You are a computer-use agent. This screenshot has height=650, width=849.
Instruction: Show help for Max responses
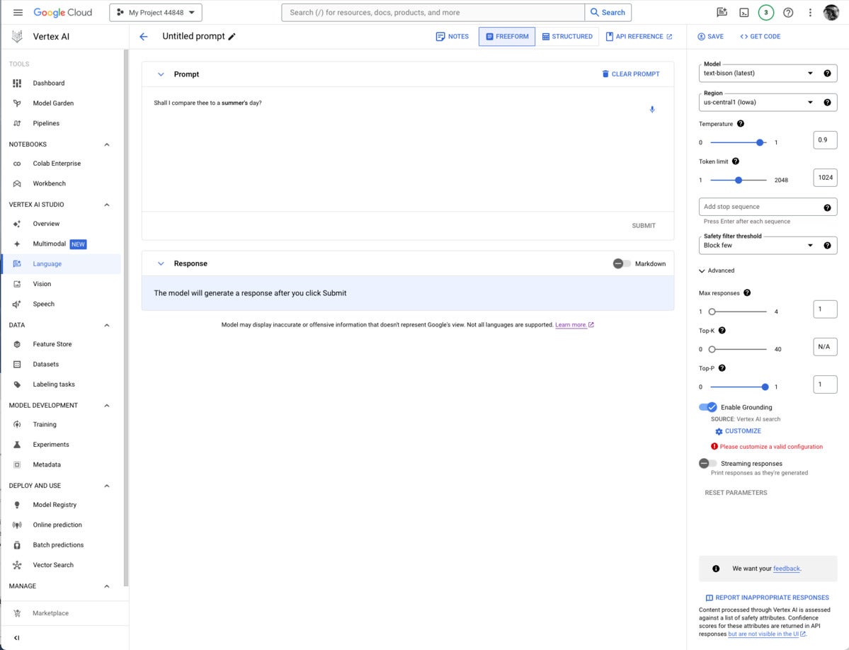click(746, 293)
